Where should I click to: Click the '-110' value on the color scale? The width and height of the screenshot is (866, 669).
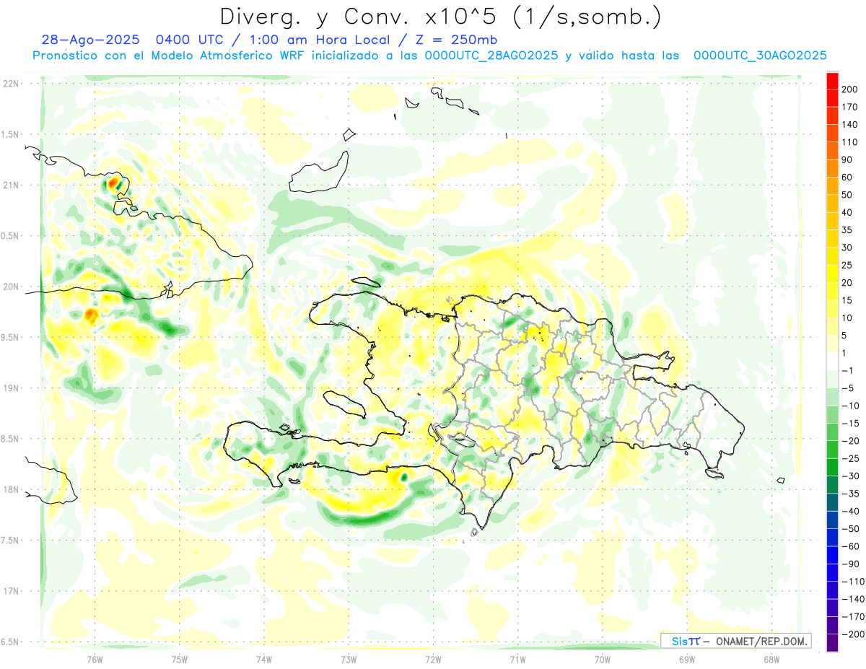pos(852,581)
